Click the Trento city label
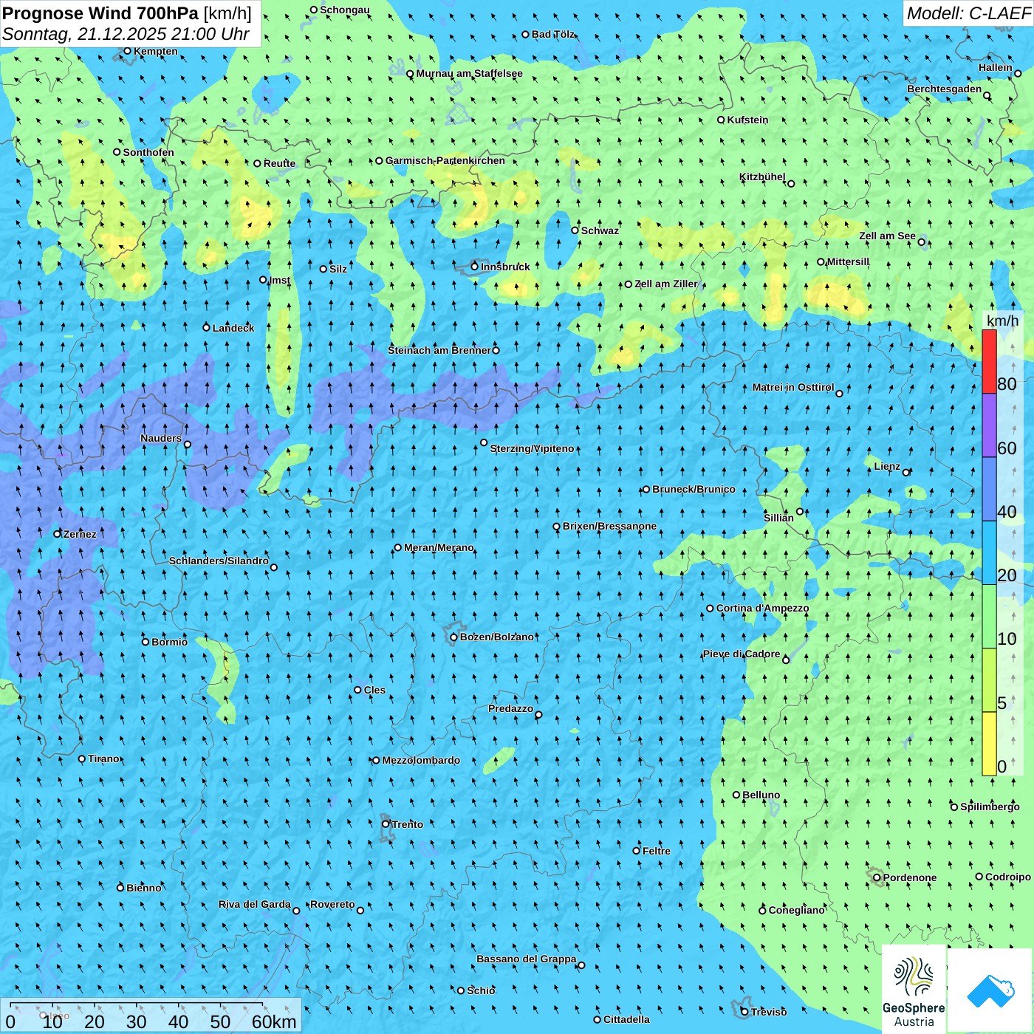Viewport: 1034px width, 1034px height. coord(407,824)
